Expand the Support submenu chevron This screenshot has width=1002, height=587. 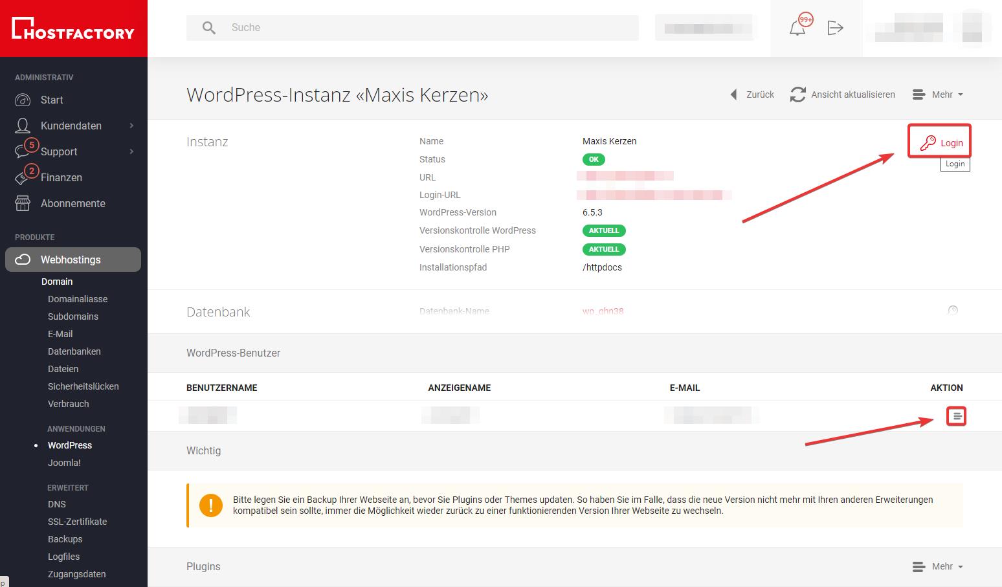132,151
